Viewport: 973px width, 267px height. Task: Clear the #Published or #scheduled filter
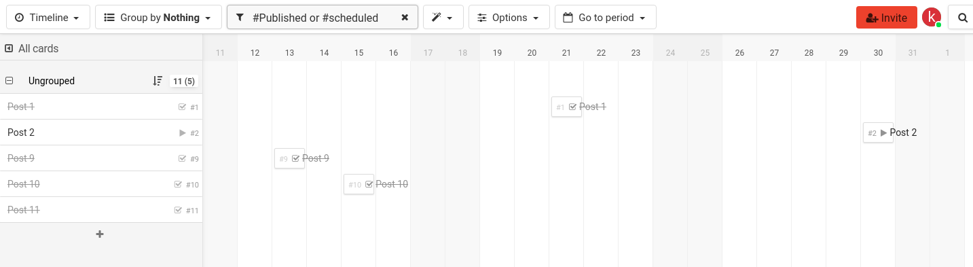[405, 18]
